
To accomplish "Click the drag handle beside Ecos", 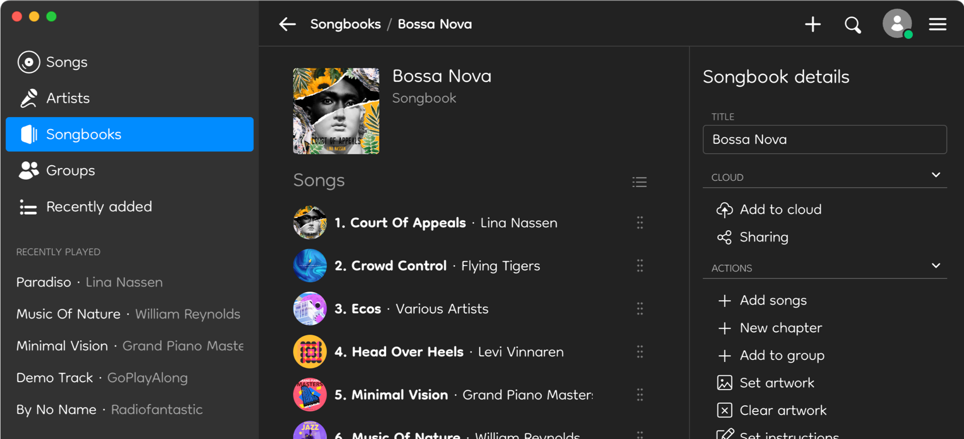I will (x=640, y=309).
